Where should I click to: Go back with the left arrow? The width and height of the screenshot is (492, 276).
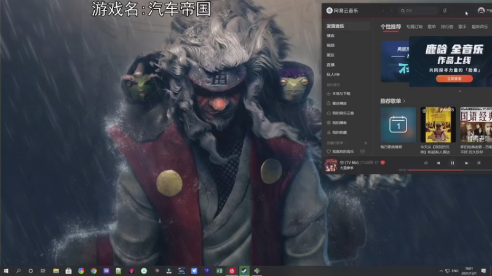[x=383, y=11]
